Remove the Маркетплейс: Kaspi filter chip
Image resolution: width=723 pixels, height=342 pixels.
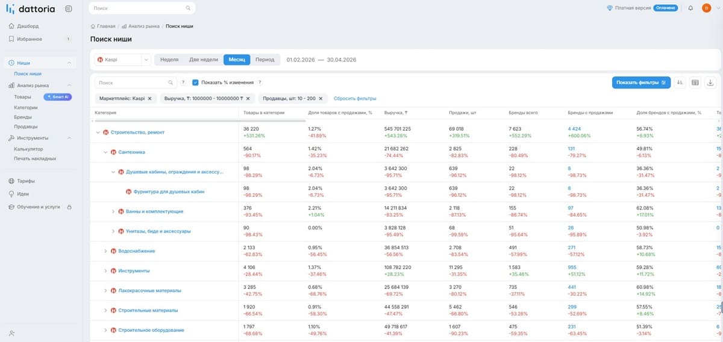click(149, 98)
